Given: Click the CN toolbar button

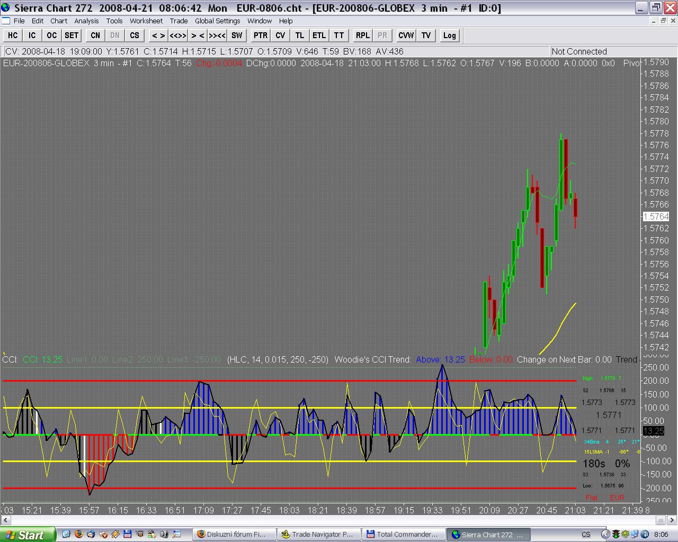Looking at the screenshot, I should (95, 35).
